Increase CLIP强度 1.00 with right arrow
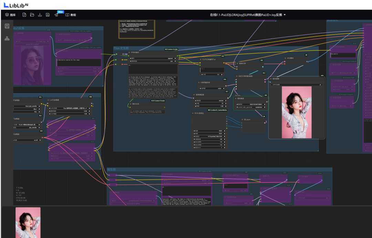The width and height of the screenshot is (372, 238). [x=90, y=114]
